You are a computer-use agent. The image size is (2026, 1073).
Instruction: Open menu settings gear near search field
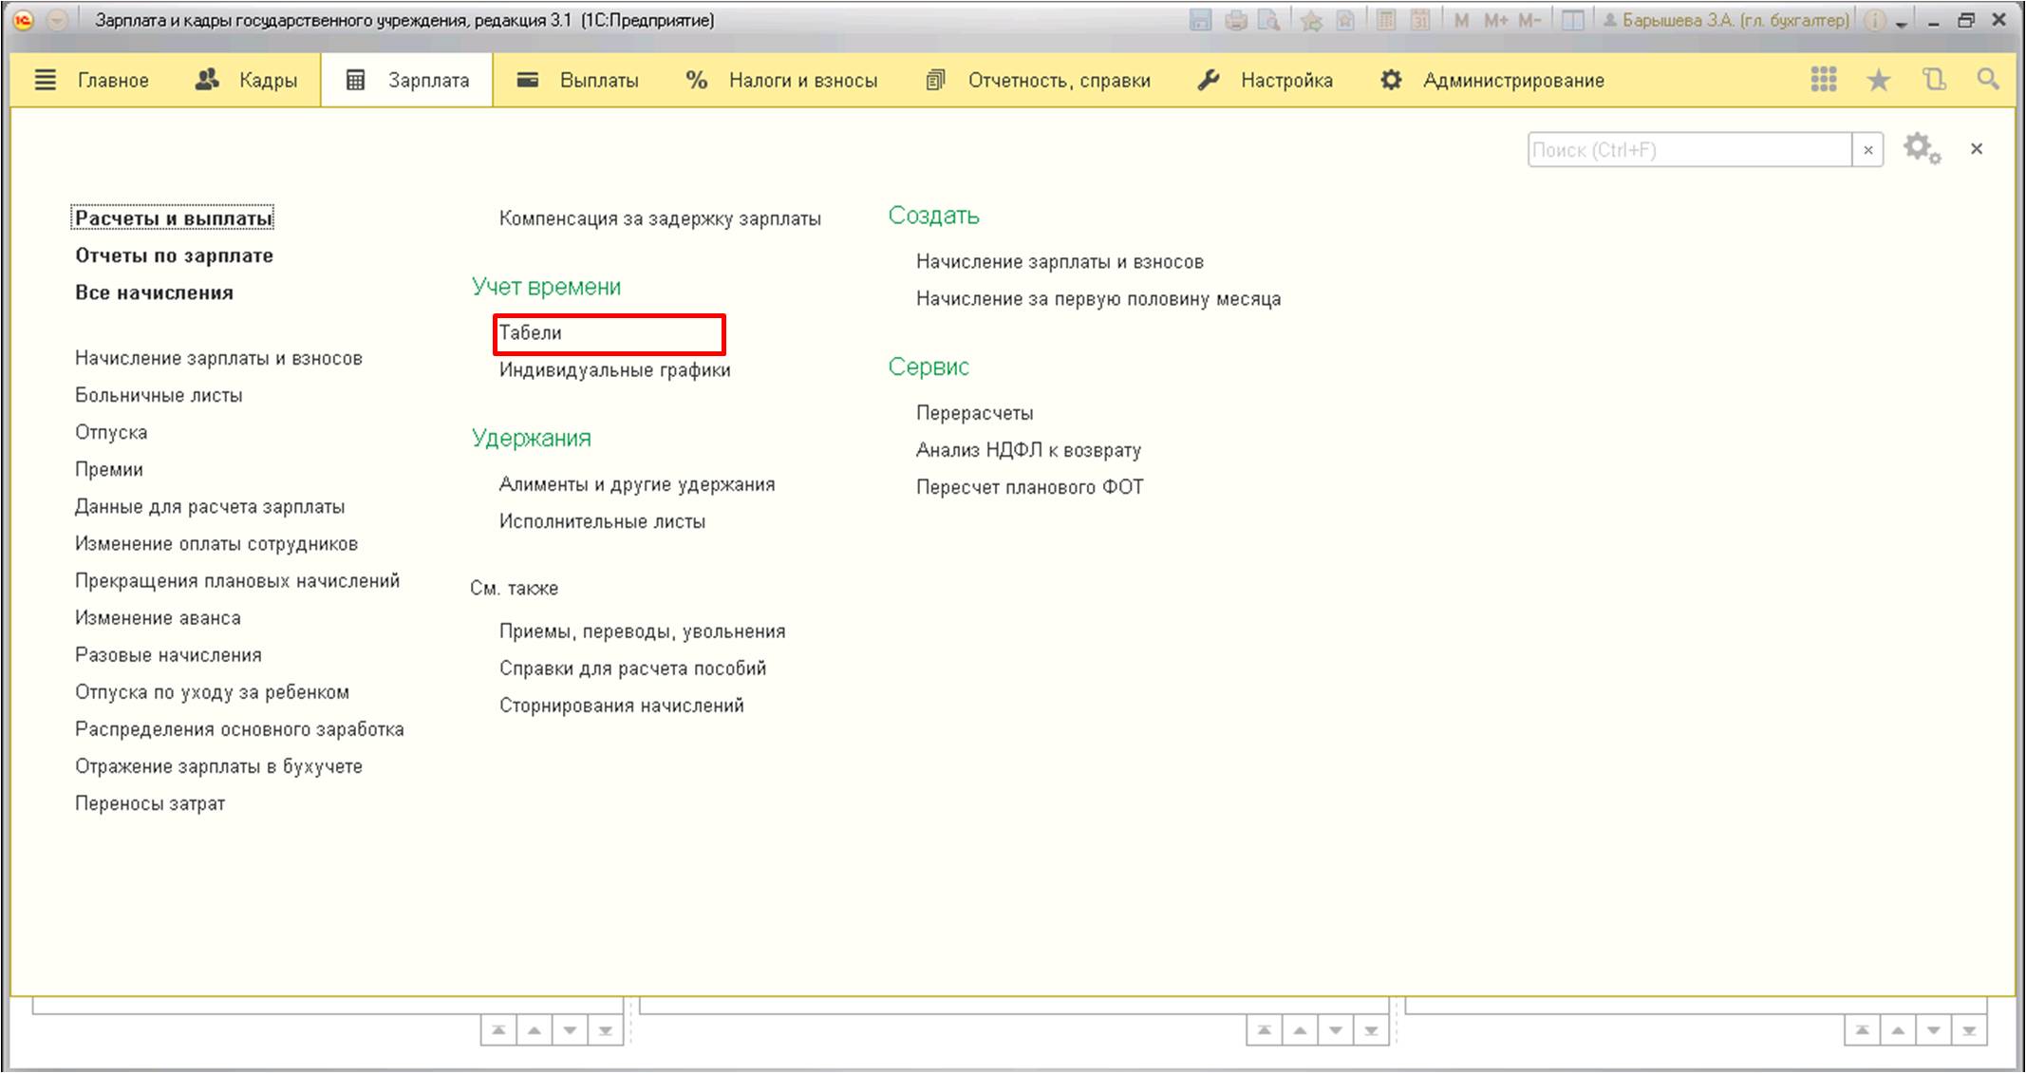1921,149
